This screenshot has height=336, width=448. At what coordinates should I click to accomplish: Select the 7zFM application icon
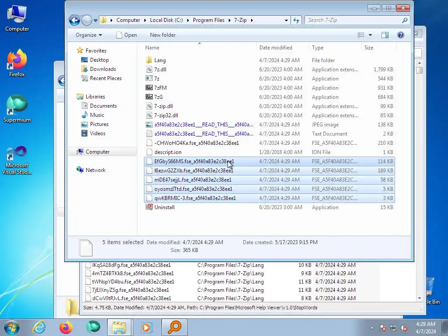click(x=149, y=87)
